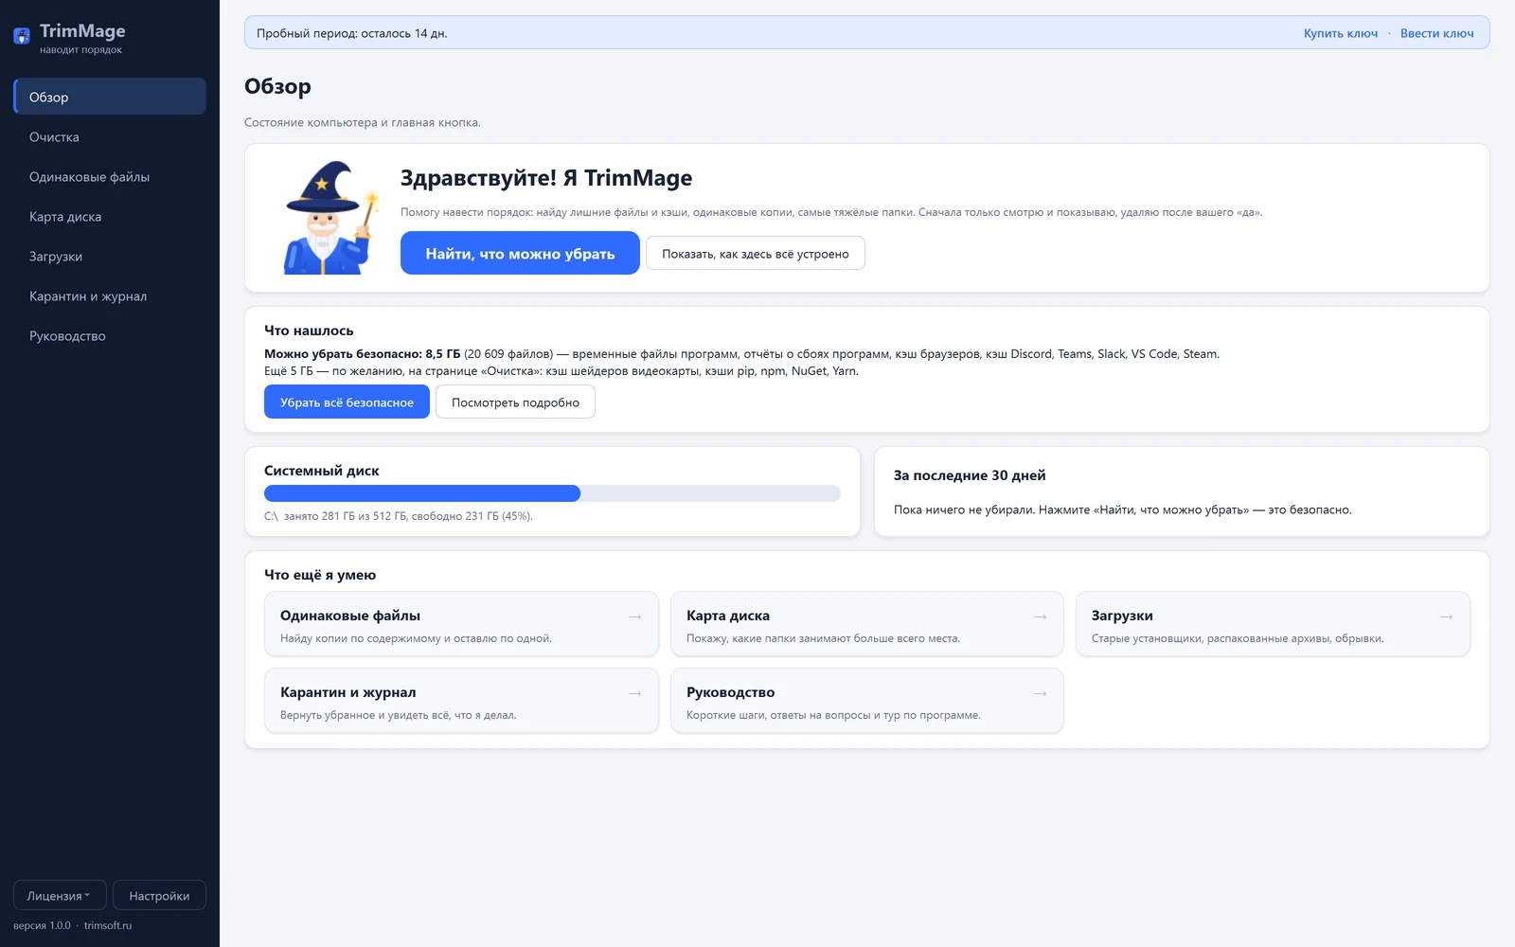
Task: Click arrow icon on Загрузки card
Action: click(x=1446, y=616)
